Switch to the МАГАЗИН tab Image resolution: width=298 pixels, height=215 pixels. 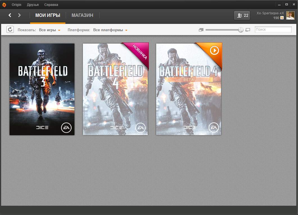point(82,15)
